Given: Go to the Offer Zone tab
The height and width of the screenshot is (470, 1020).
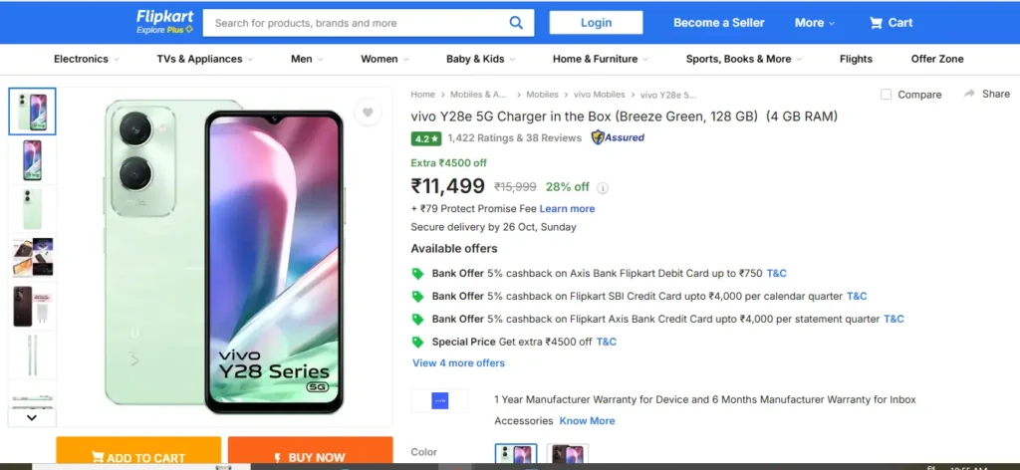Looking at the screenshot, I should [x=937, y=59].
